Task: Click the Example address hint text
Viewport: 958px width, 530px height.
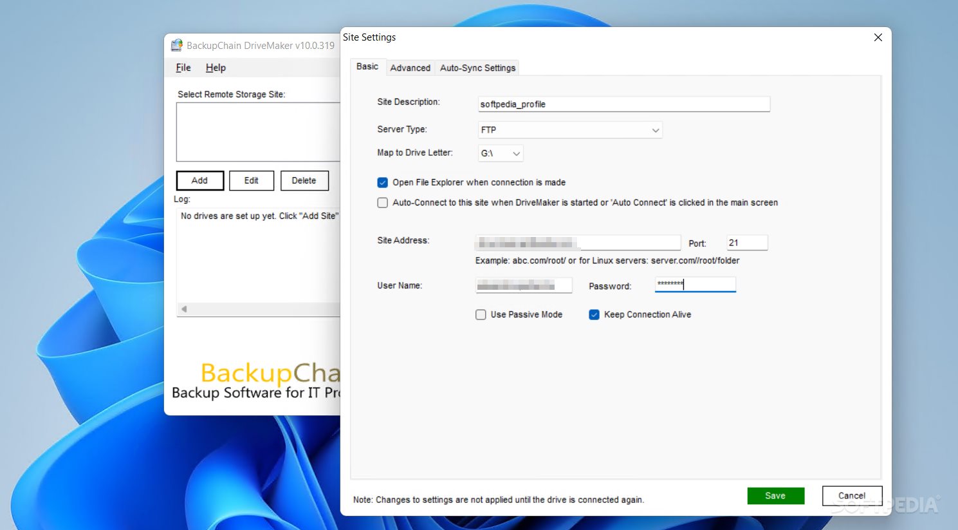Action: click(607, 261)
